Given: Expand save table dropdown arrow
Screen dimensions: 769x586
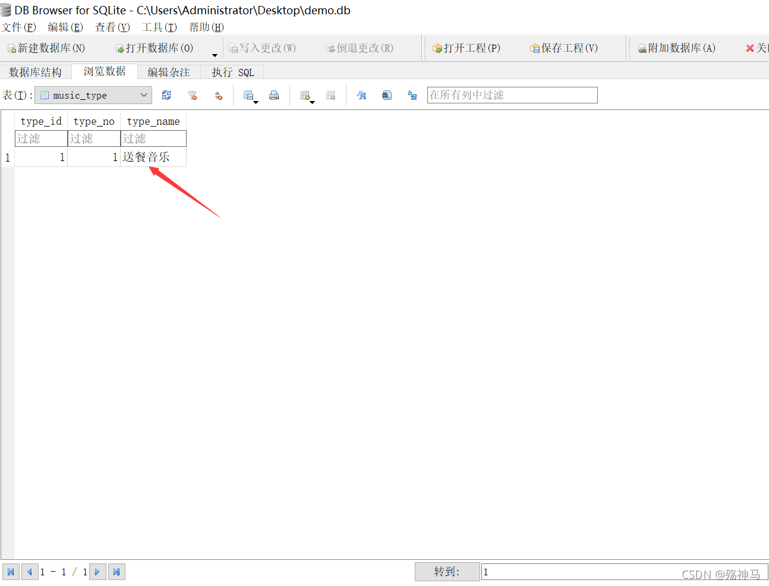Looking at the screenshot, I should click(256, 102).
